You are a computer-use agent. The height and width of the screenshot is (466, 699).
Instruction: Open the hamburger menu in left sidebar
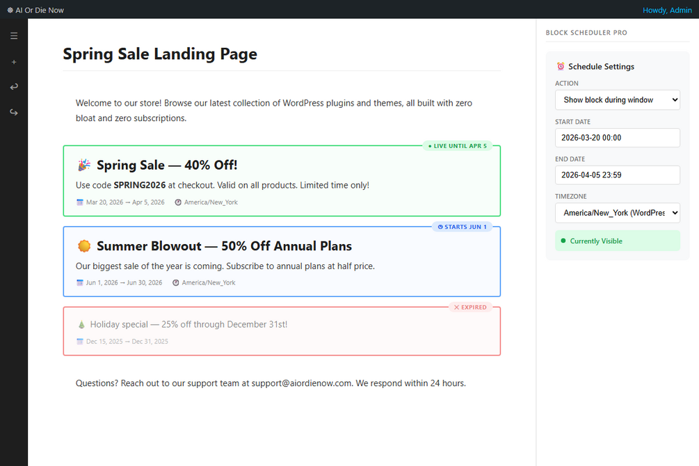[x=14, y=36]
